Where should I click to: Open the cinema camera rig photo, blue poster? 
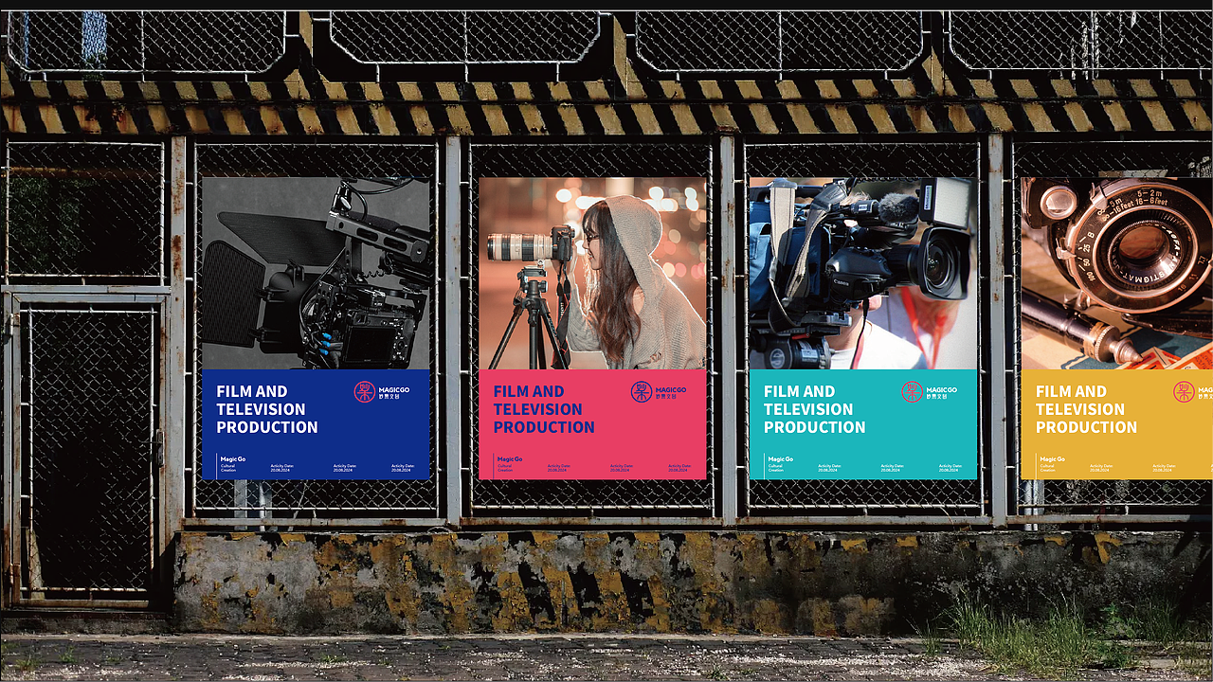click(316, 273)
